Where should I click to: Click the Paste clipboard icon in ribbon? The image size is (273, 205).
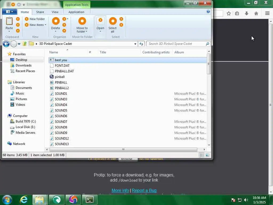click(x=9, y=21)
